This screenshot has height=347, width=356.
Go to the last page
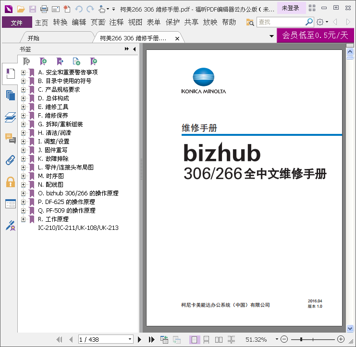pyautogui.click(x=151, y=339)
